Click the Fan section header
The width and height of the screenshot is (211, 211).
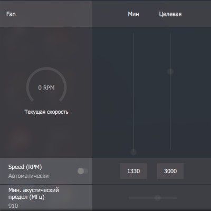click(x=11, y=14)
